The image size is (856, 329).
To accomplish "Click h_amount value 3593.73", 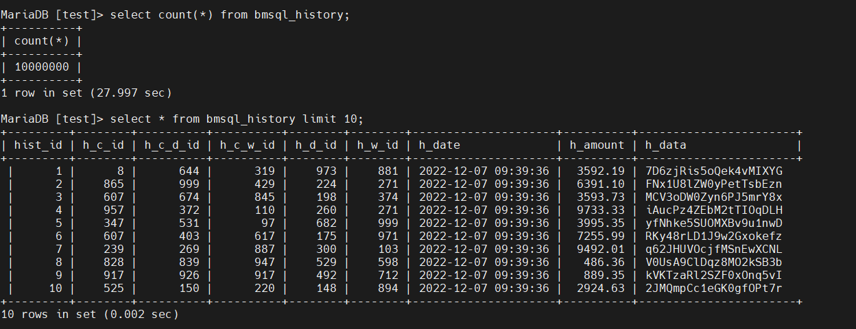I will pos(601,197).
